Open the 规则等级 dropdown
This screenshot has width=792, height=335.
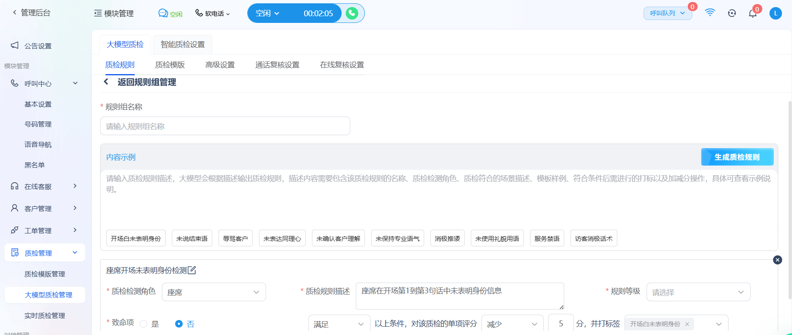pyautogui.click(x=699, y=292)
